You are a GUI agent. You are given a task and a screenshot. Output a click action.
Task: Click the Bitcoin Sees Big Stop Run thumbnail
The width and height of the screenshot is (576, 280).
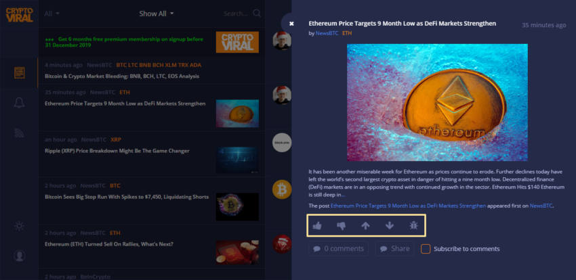tap(236, 206)
